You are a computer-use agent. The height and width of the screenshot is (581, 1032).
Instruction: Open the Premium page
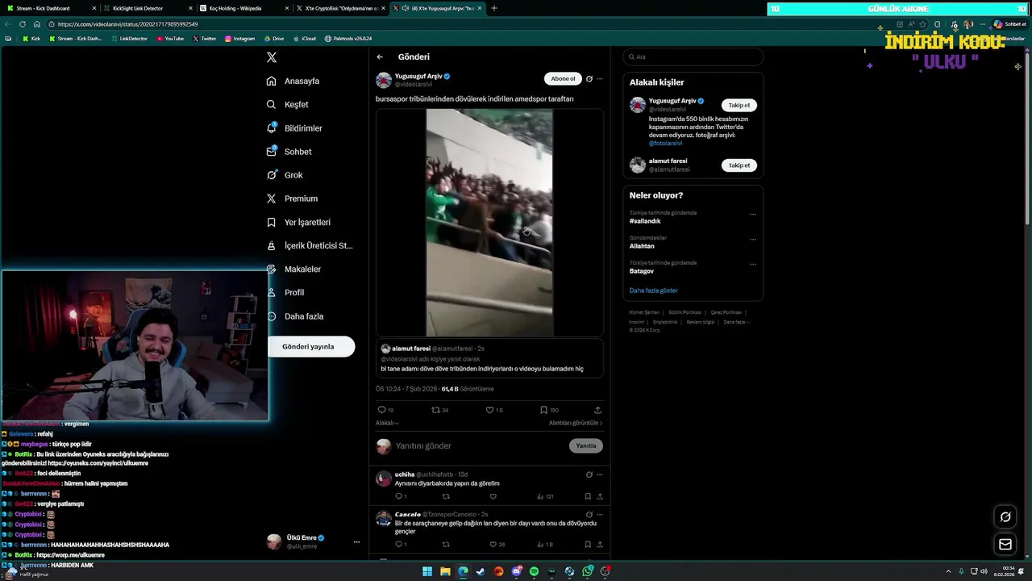point(292,199)
